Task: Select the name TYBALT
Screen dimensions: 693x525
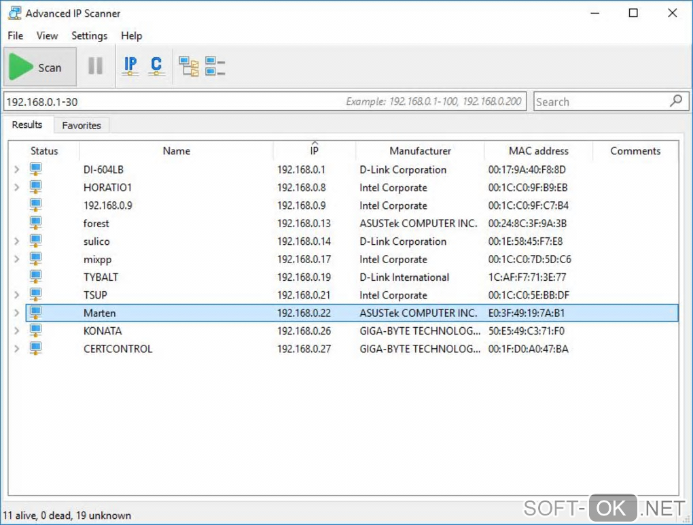Action: pos(101,277)
